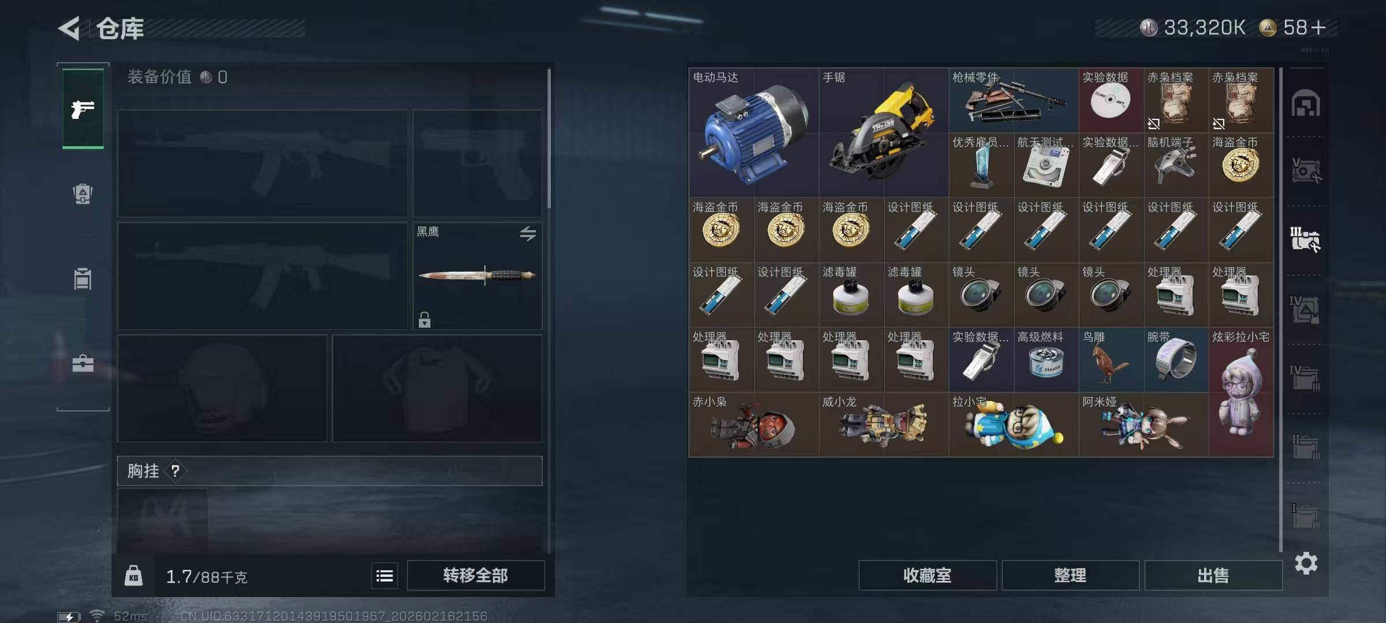Image resolution: width=1386 pixels, height=623 pixels.
Task: Click 整理 to sort the warehouse
Action: click(x=1070, y=575)
